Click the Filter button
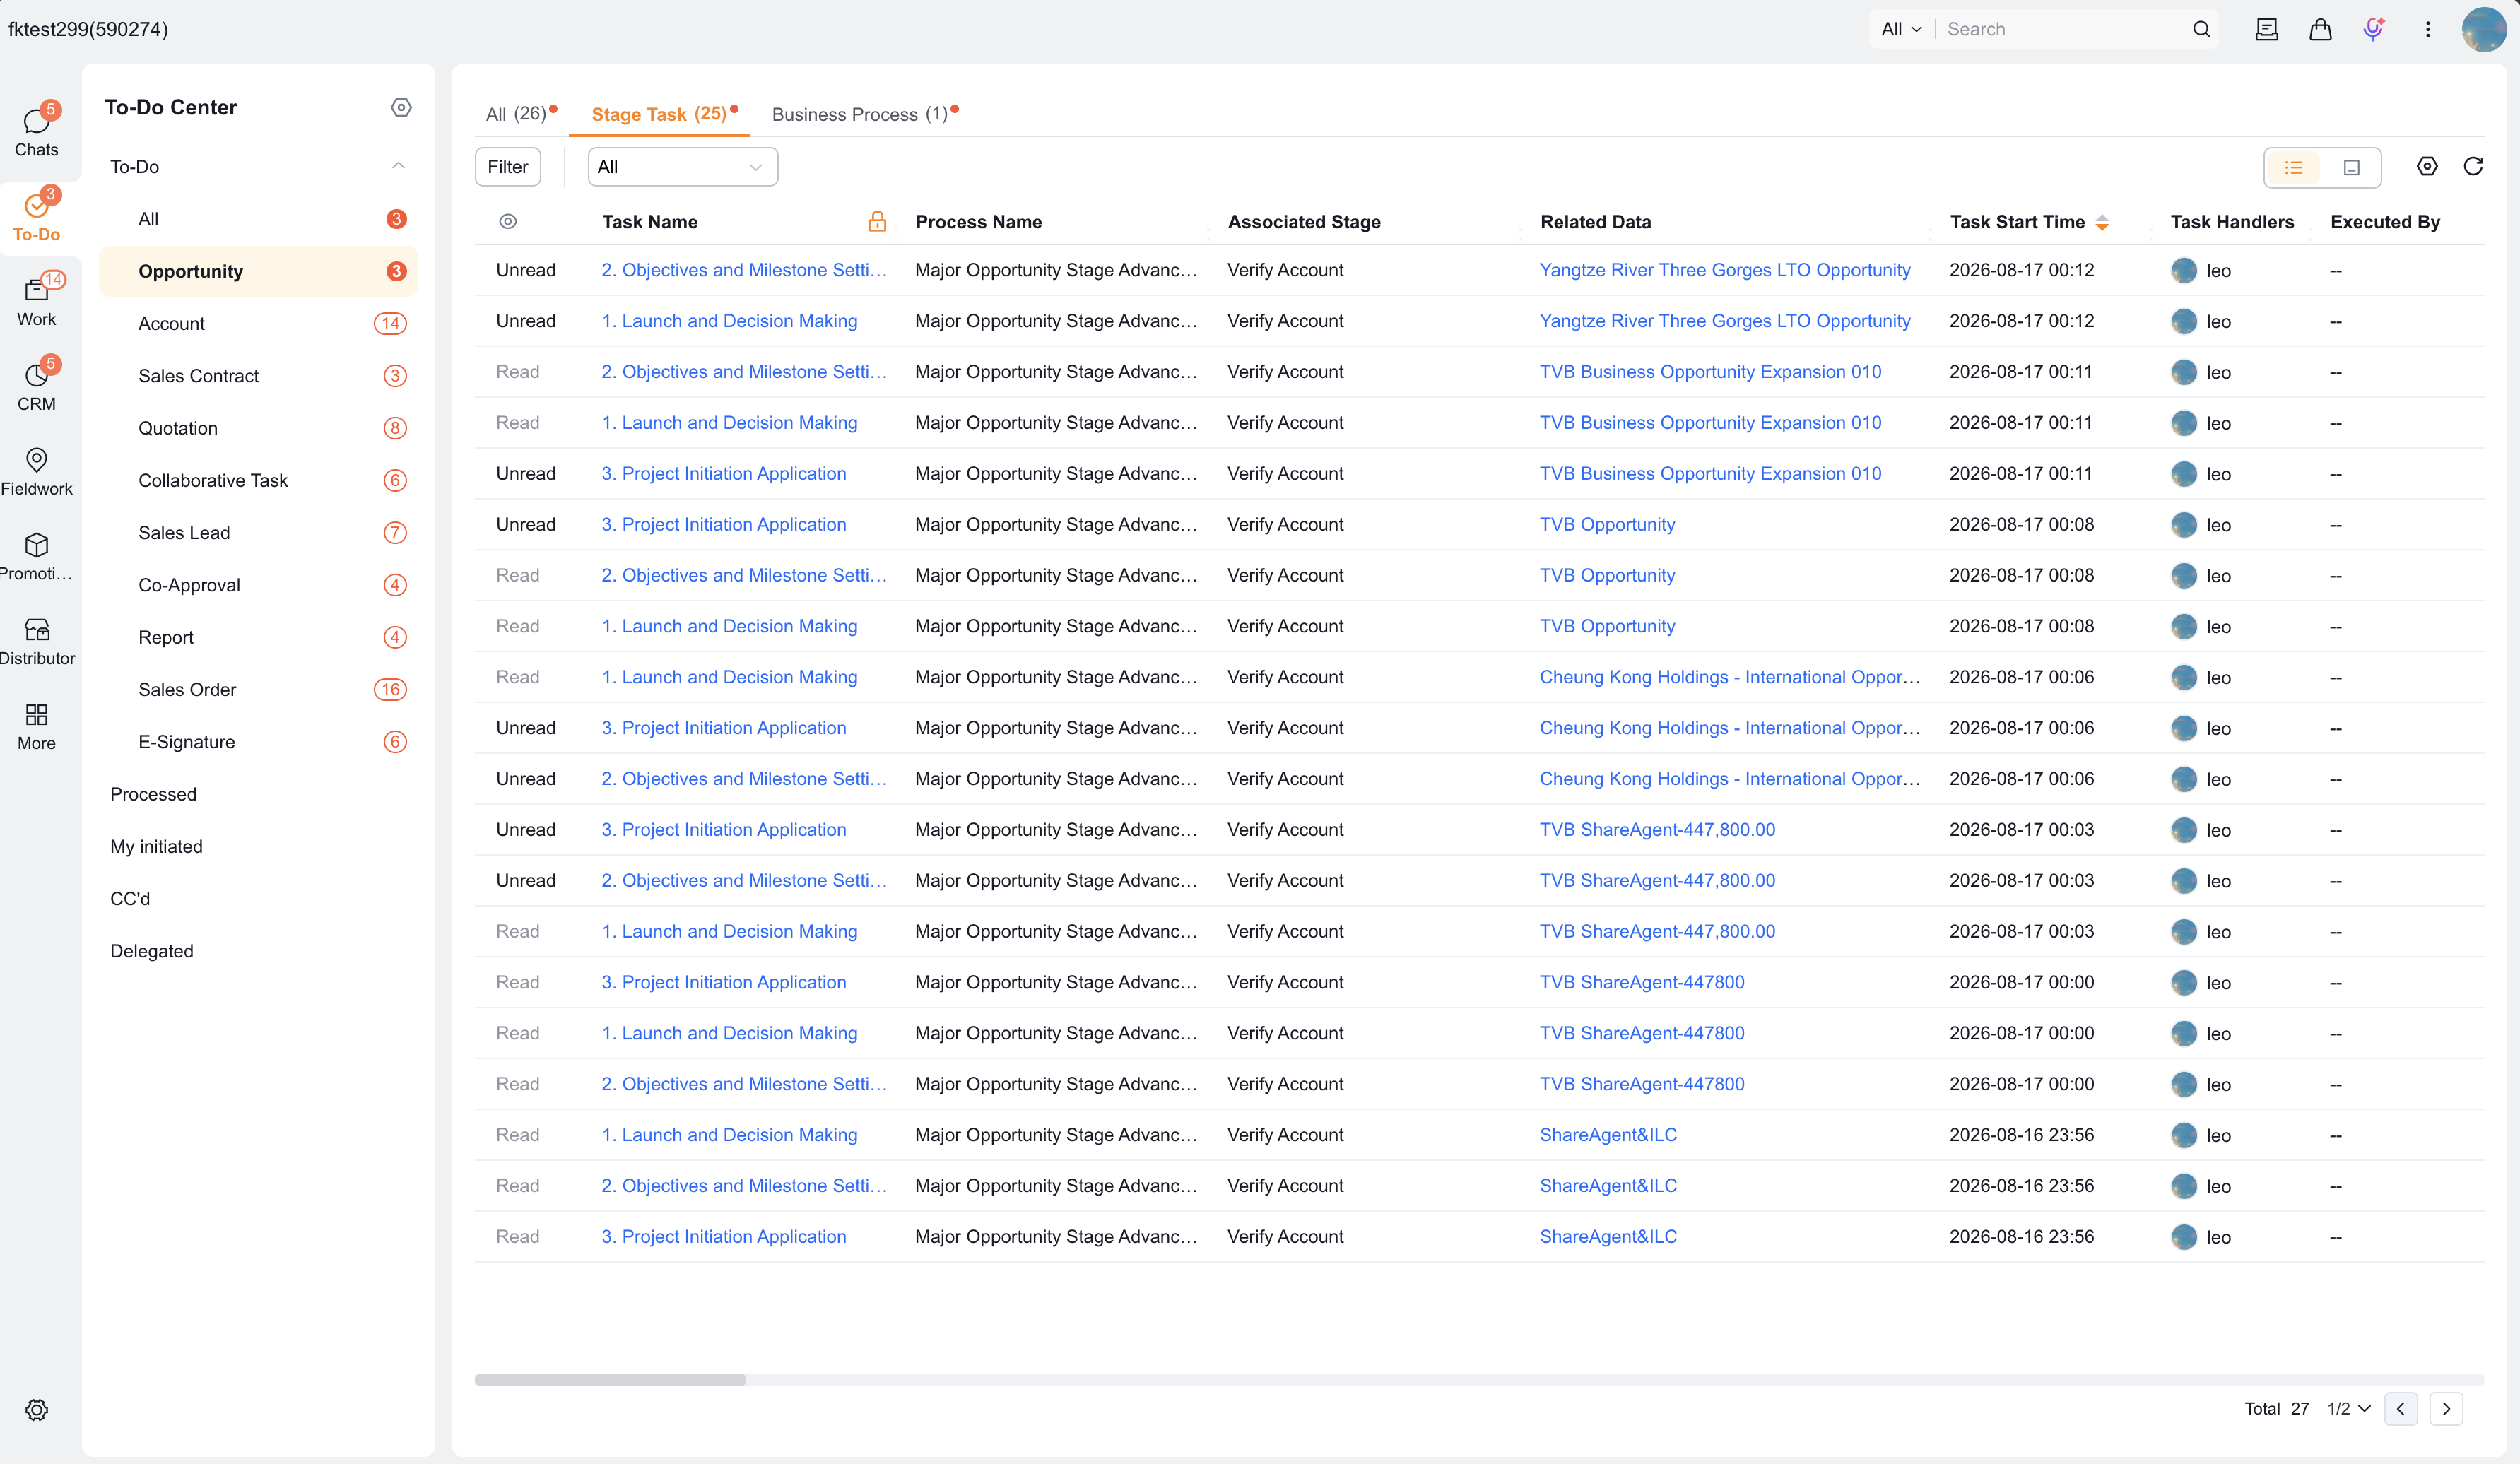 click(x=508, y=167)
